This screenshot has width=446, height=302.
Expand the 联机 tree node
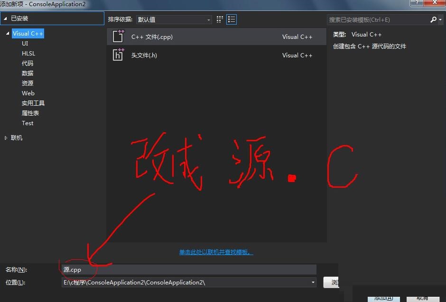click(x=6, y=138)
